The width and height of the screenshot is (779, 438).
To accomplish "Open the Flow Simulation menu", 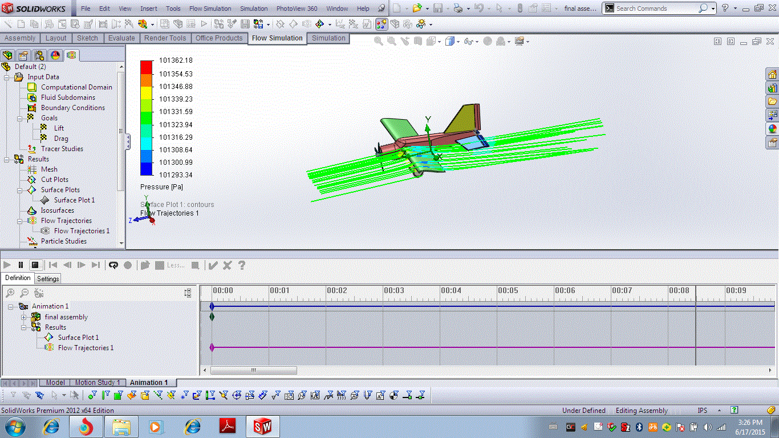I will (210, 9).
